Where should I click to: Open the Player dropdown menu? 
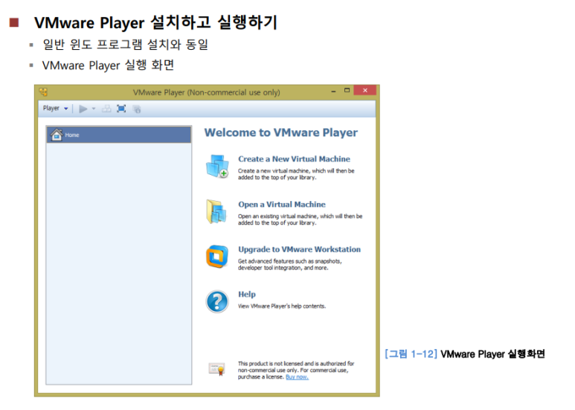point(55,108)
